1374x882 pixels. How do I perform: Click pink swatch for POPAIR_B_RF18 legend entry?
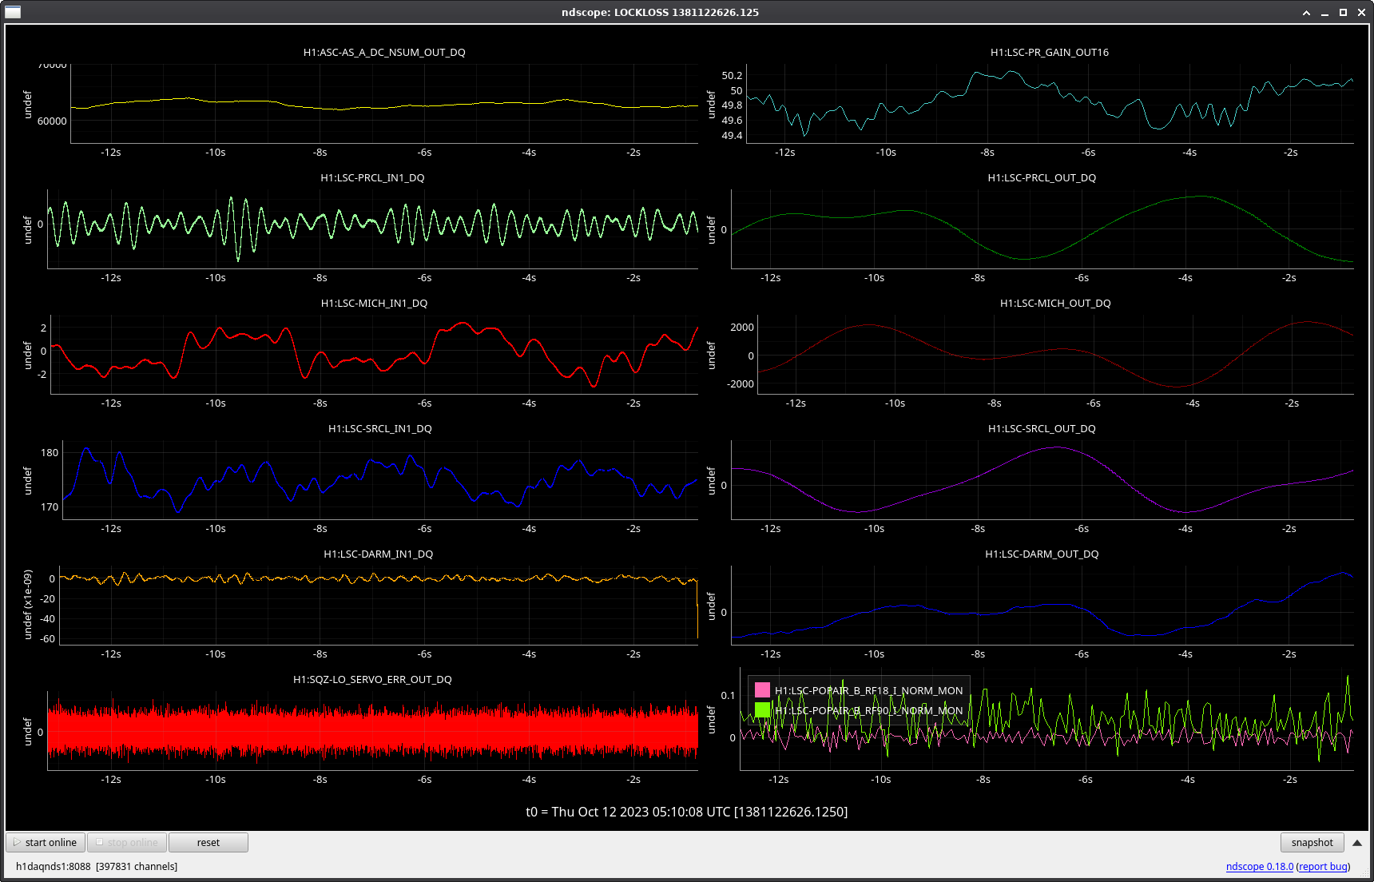tap(762, 690)
